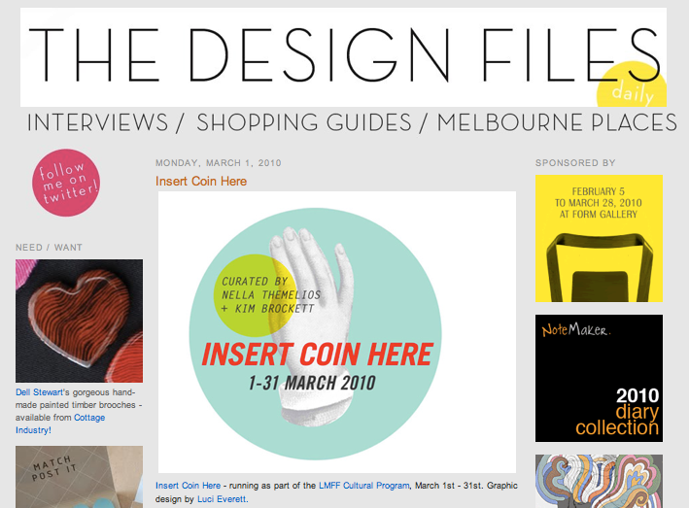Open the 'Insert Coin Here' post title
The width and height of the screenshot is (689, 508).
(x=201, y=182)
